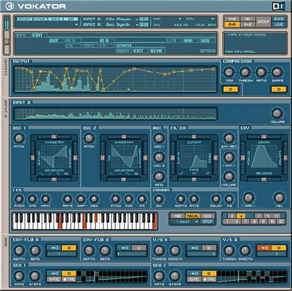The width and height of the screenshot is (292, 291).
Task: Click the MIDI mode button
Action: (x=177, y=216)
